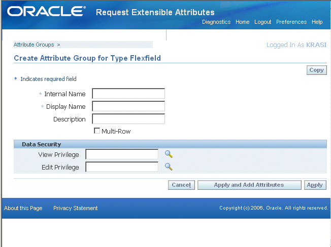Open Diagnostics in header menu

pyautogui.click(x=216, y=22)
